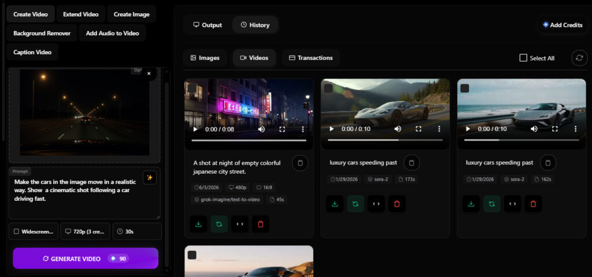Open fullscreen for the Japanese street video
The width and height of the screenshot is (592, 277).
coord(282,129)
